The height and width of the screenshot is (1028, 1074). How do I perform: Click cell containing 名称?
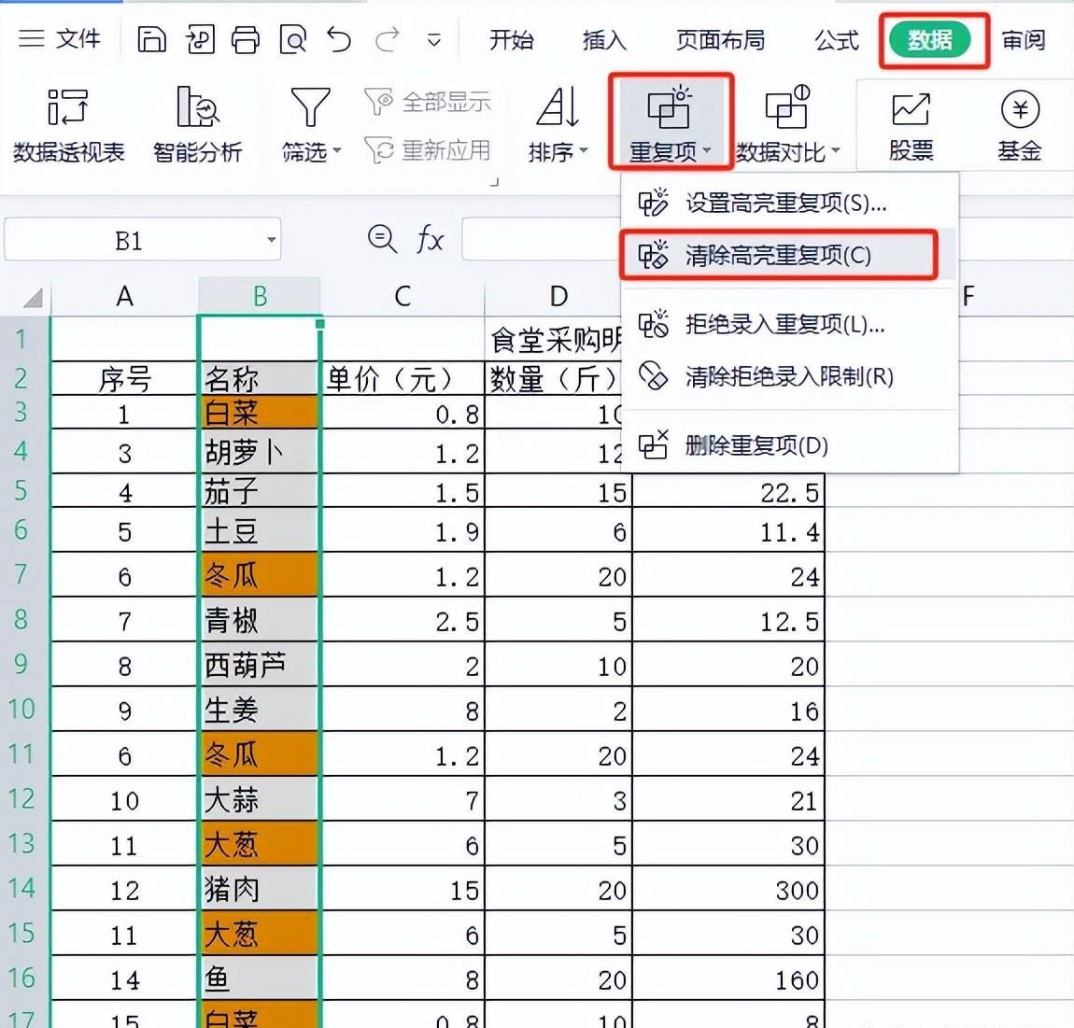[x=259, y=379]
